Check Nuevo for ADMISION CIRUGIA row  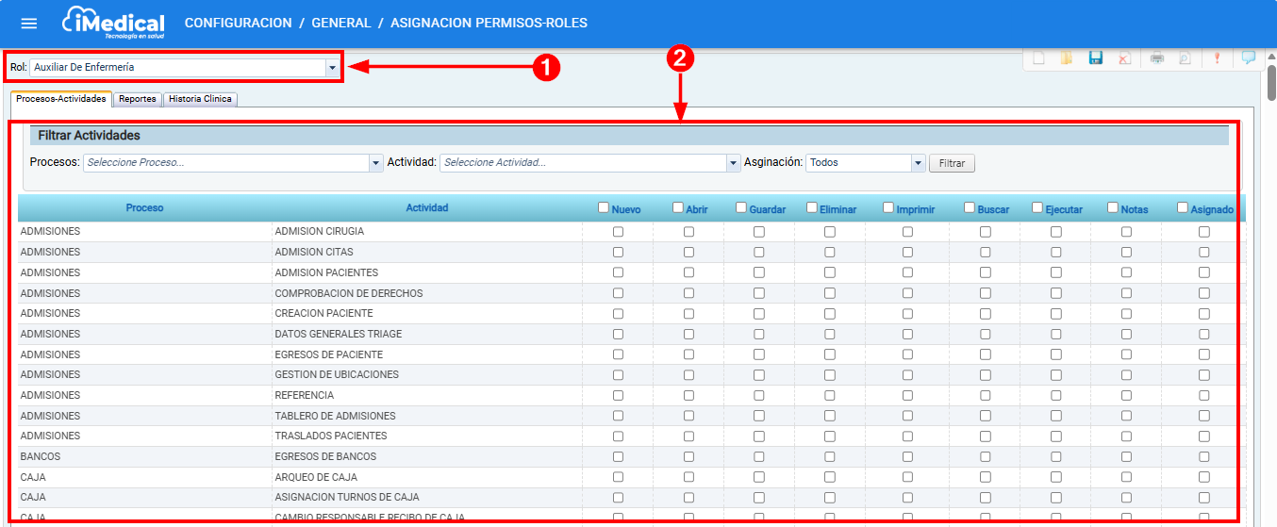tap(619, 232)
